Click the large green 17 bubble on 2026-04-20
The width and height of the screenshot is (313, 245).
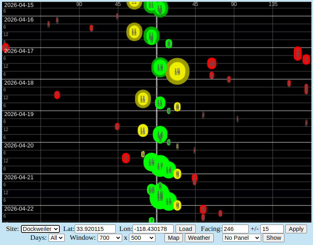(x=160, y=165)
